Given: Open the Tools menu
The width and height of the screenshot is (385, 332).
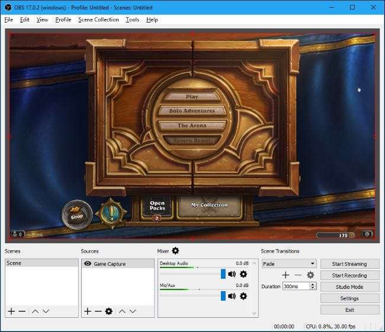Looking at the screenshot, I should coord(132,20).
